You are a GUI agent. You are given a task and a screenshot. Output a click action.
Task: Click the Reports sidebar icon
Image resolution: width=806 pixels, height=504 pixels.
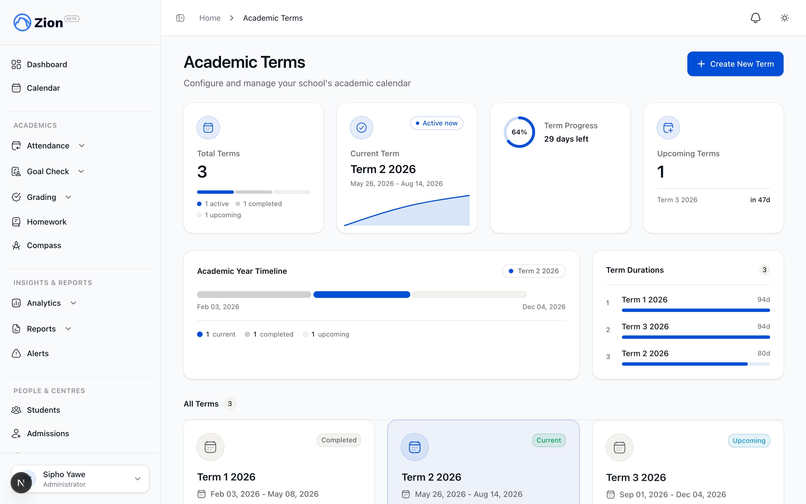16,329
